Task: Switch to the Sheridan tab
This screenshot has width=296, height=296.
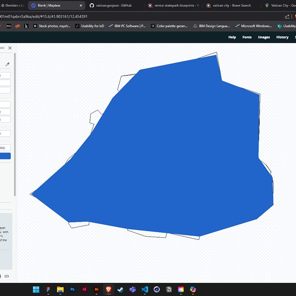Action: pos(12,5)
